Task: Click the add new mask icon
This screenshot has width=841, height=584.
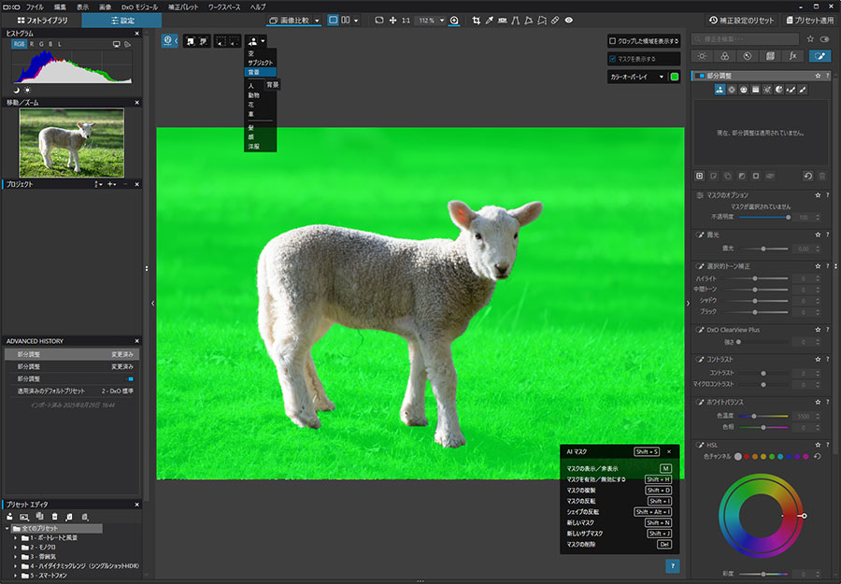Action: coord(699,176)
